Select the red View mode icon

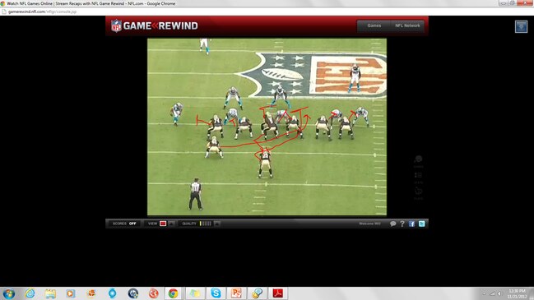163,224
